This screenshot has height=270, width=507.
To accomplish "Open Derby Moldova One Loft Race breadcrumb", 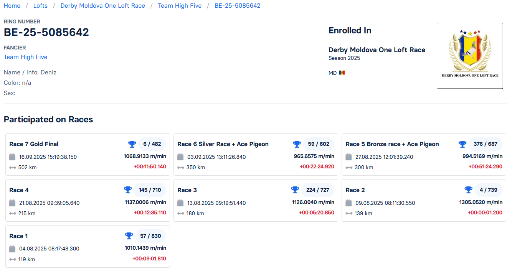I will click(103, 6).
